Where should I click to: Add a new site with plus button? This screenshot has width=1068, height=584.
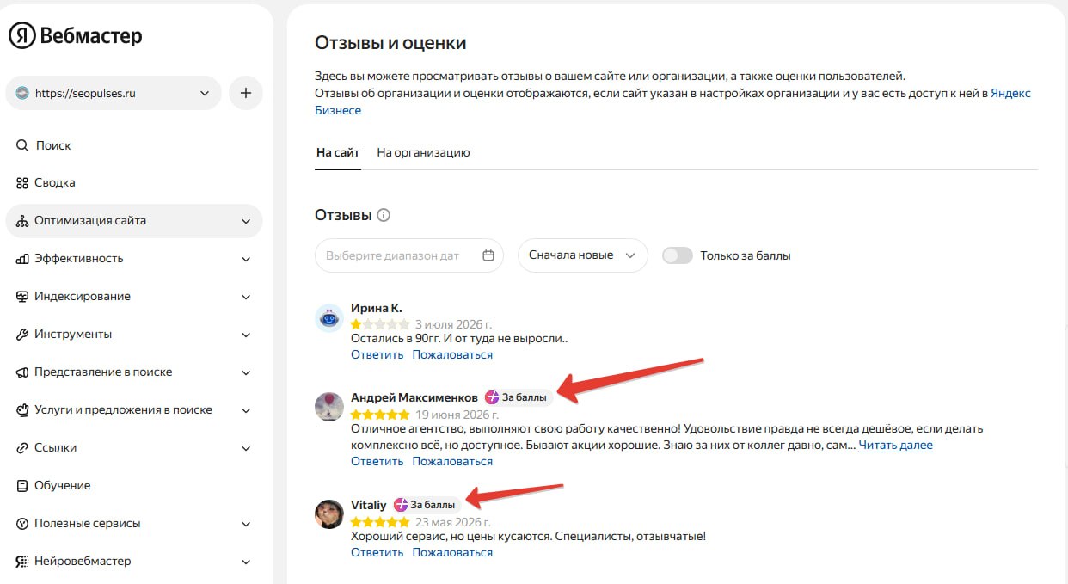tap(246, 93)
